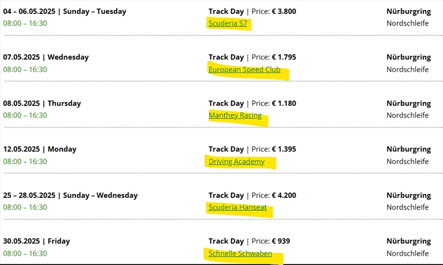Select the € 1.795 price text
Screen dimensions: 443x265
tap(284, 57)
